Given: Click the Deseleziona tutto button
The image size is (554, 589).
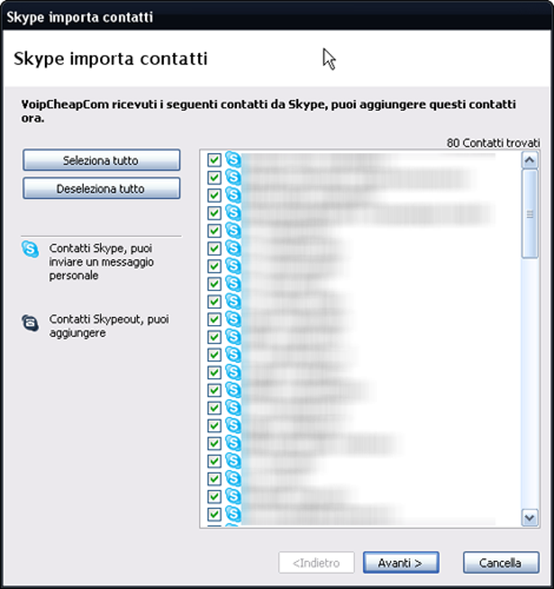Looking at the screenshot, I should tap(101, 188).
